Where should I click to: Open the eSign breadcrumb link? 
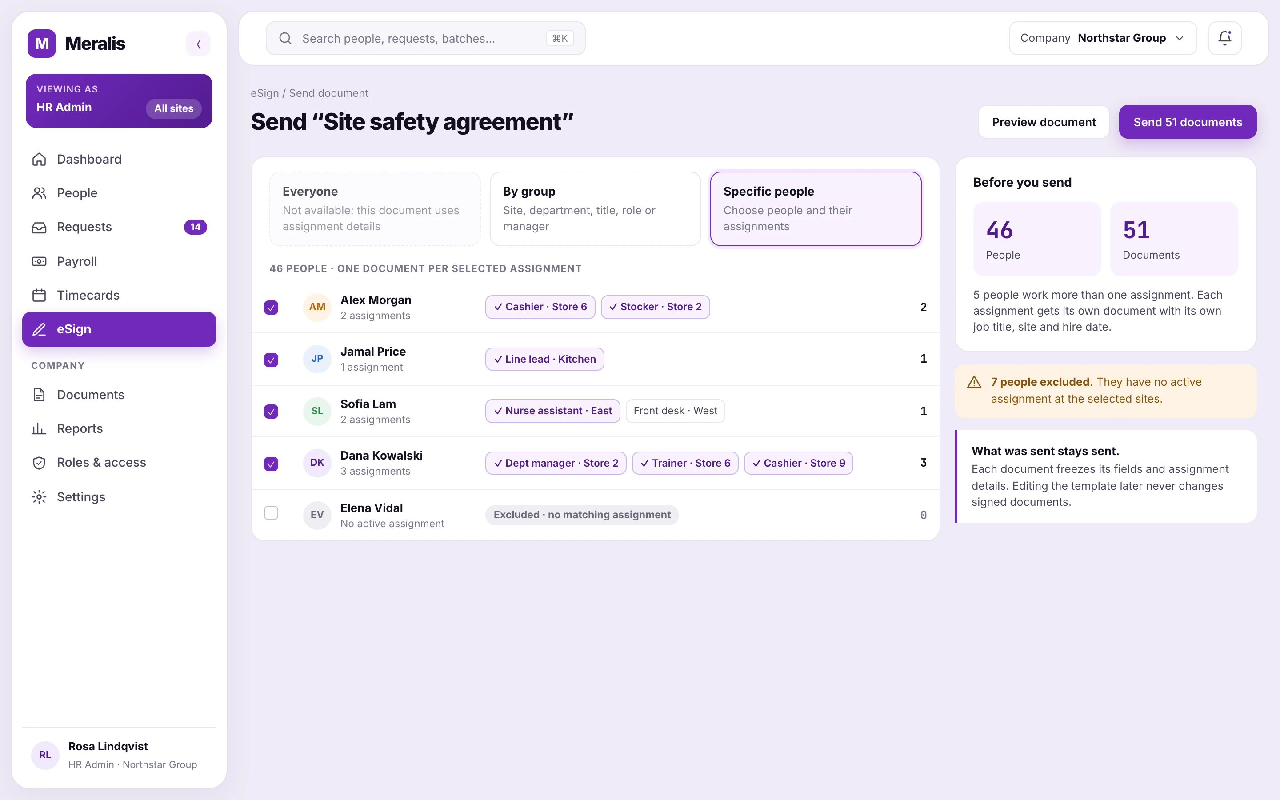pos(264,93)
